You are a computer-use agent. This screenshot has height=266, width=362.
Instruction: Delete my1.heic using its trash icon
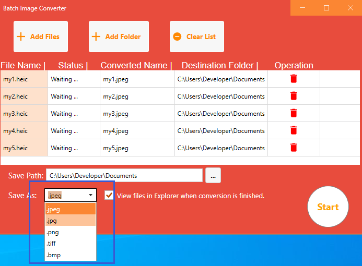(294, 79)
